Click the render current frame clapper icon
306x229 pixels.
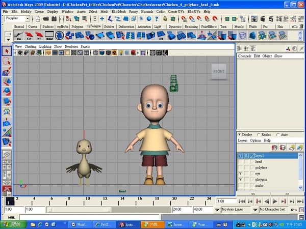pos(263,19)
